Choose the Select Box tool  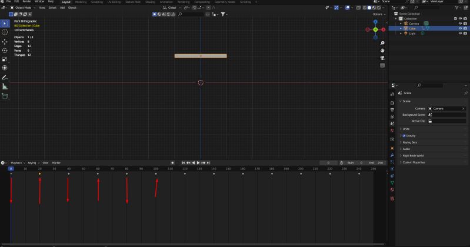coord(5,24)
